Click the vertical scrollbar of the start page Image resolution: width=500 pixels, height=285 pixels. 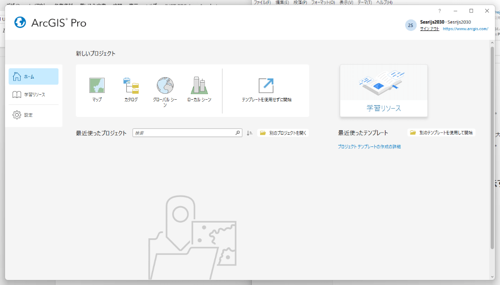click(x=492, y=148)
